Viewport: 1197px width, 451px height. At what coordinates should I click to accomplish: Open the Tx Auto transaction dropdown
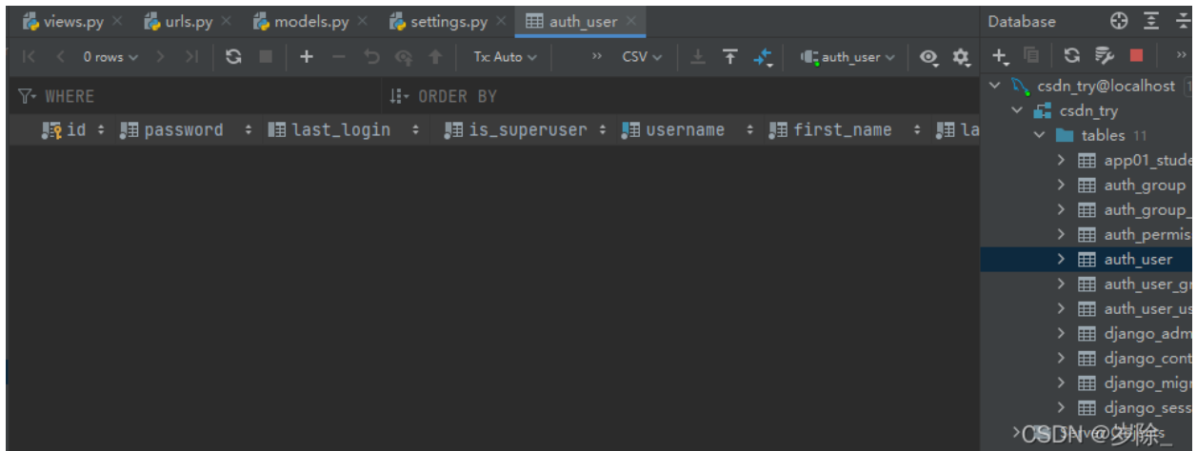click(x=506, y=57)
